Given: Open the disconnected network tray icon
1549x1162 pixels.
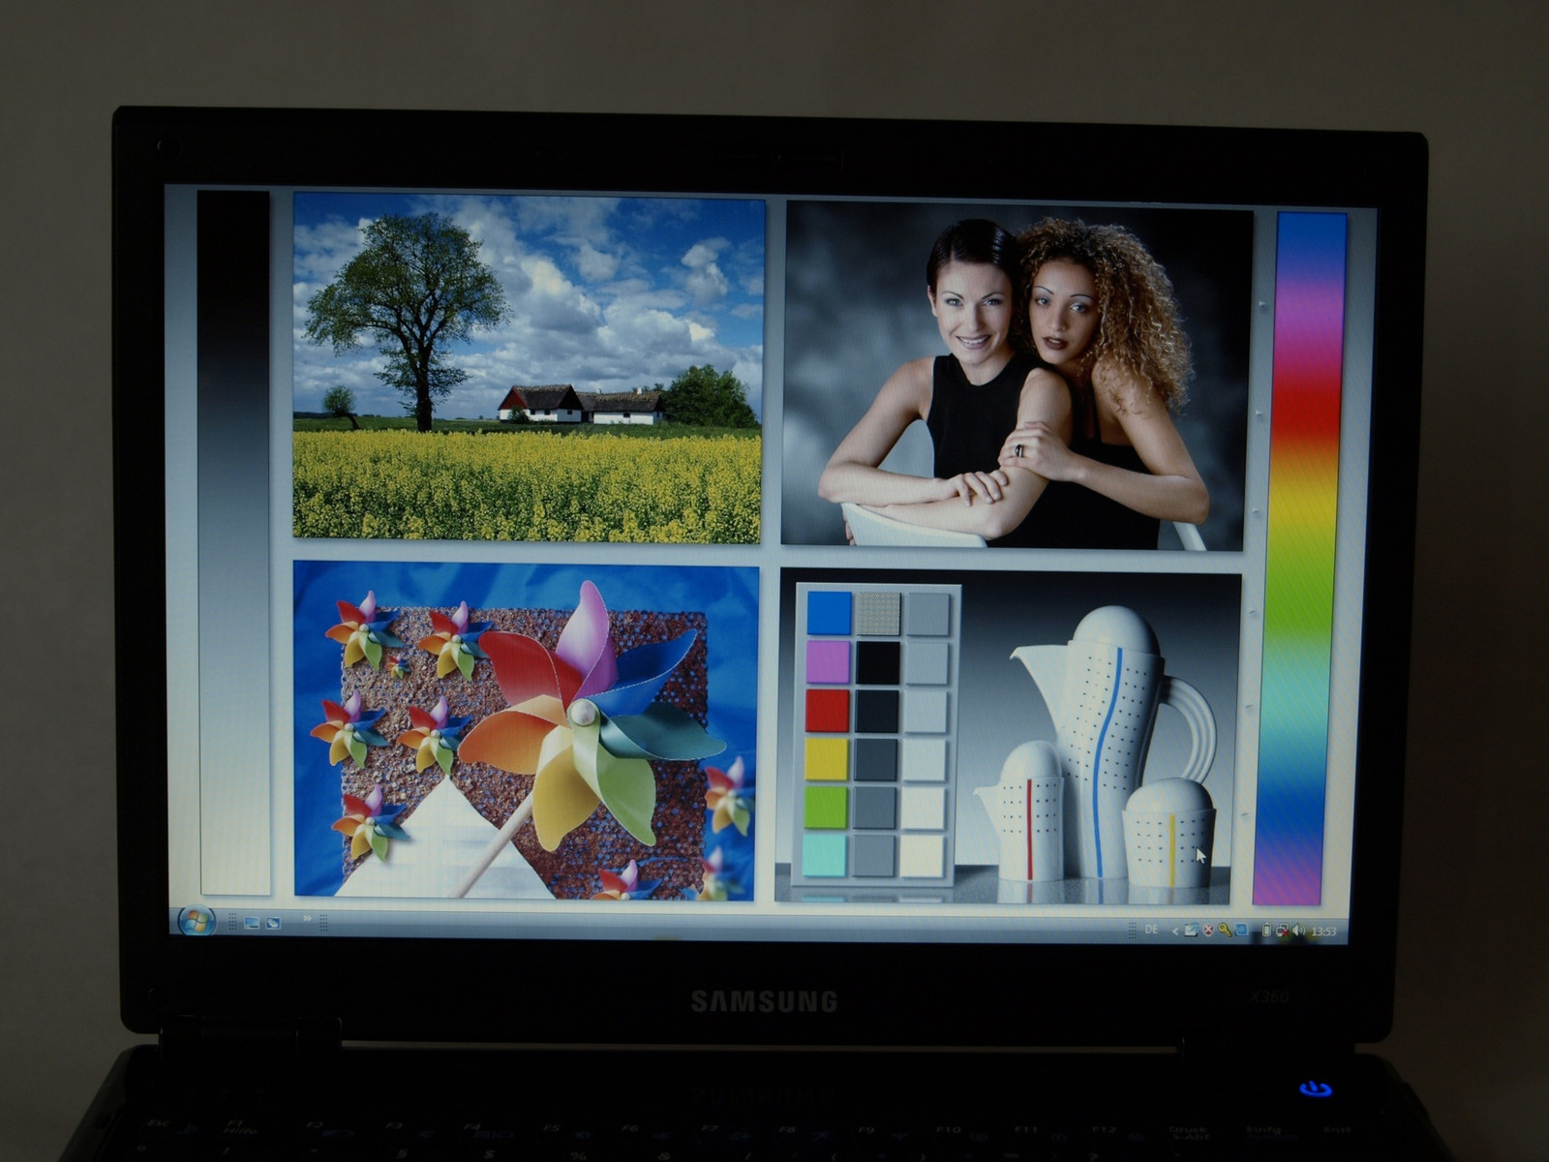Looking at the screenshot, I should [1282, 931].
